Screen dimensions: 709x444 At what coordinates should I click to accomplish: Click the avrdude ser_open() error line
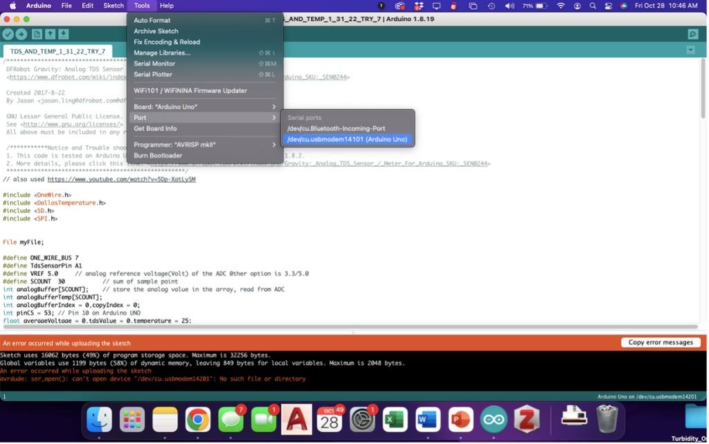(153, 379)
